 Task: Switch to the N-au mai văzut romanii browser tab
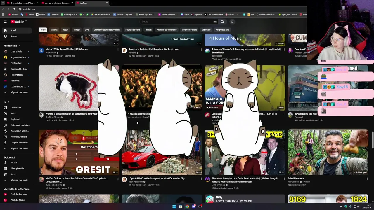tap(22, 3)
